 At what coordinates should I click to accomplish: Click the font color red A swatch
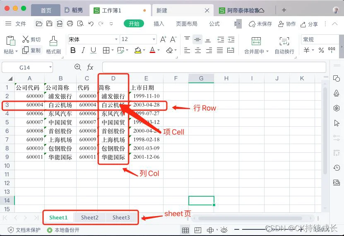[152, 50]
